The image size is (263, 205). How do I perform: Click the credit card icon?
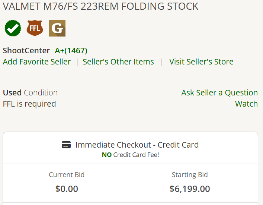66,145
